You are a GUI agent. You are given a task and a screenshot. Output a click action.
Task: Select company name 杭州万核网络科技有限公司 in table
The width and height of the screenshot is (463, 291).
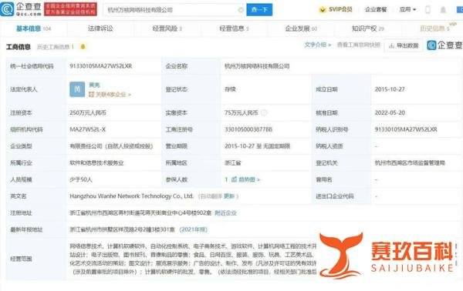coord(257,66)
